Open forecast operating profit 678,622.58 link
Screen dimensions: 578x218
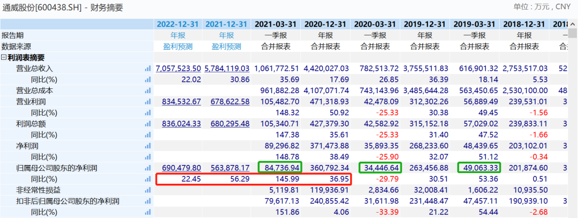pyautogui.click(x=230, y=102)
